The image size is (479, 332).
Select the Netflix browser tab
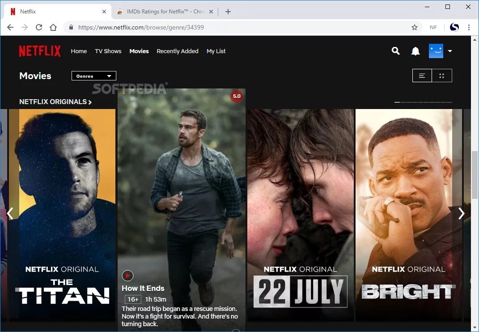tap(58, 12)
